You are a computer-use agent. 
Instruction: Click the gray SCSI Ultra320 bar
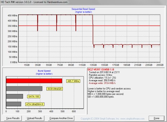(x=24, y=89)
